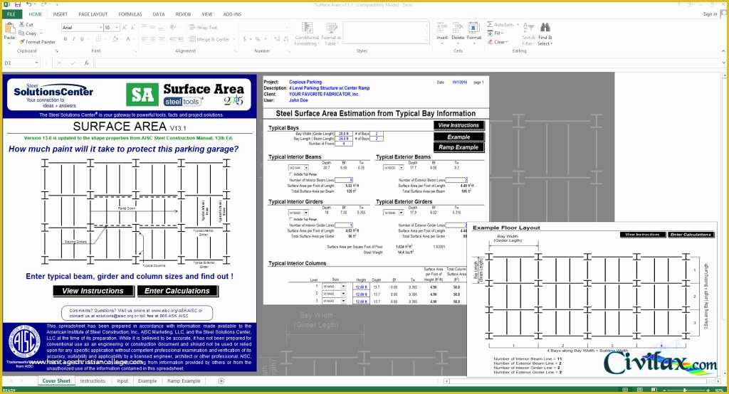This screenshot has width=729, height=394.
Task: Click the Accounting dollar format icon
Action: click(245, 40)
